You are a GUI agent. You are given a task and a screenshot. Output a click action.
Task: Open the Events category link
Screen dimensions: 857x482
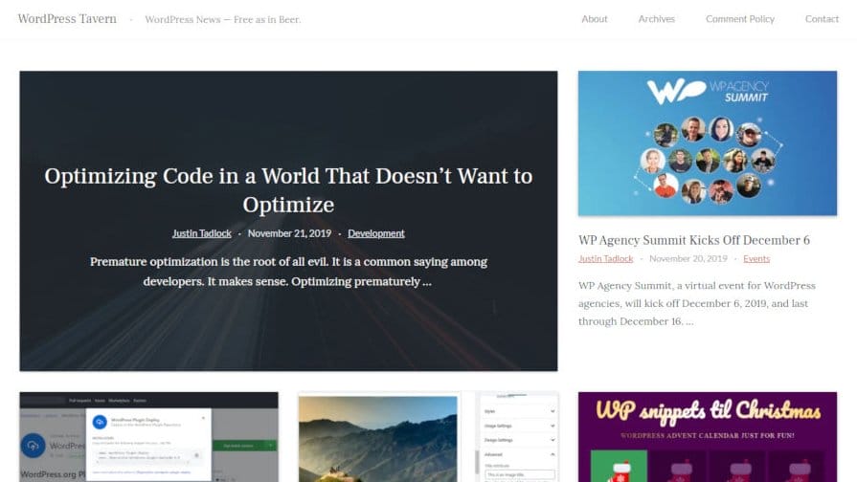[756, 259]
